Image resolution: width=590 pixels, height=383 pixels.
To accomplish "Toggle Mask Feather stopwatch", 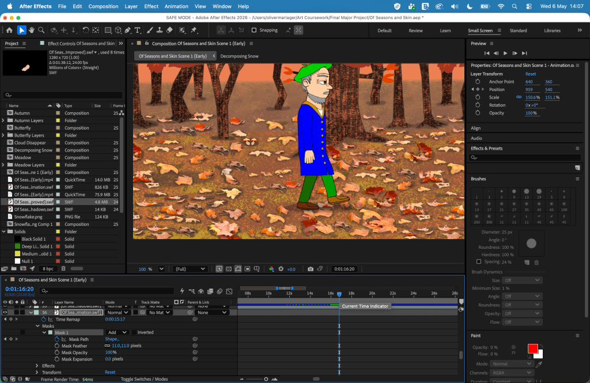I will [57, 346].
